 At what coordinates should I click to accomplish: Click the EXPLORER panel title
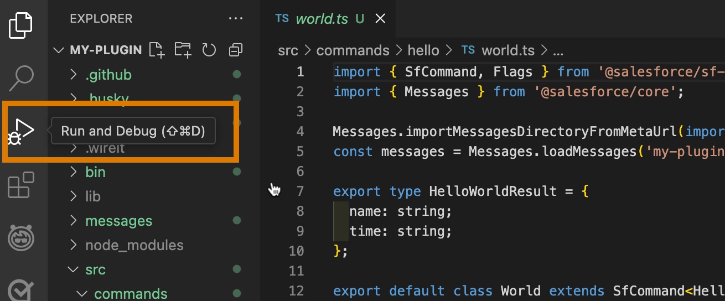[101, 19]
